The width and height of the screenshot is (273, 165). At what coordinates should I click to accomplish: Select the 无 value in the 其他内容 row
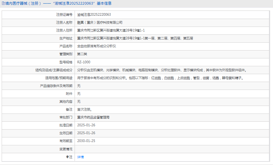(79, 102)
